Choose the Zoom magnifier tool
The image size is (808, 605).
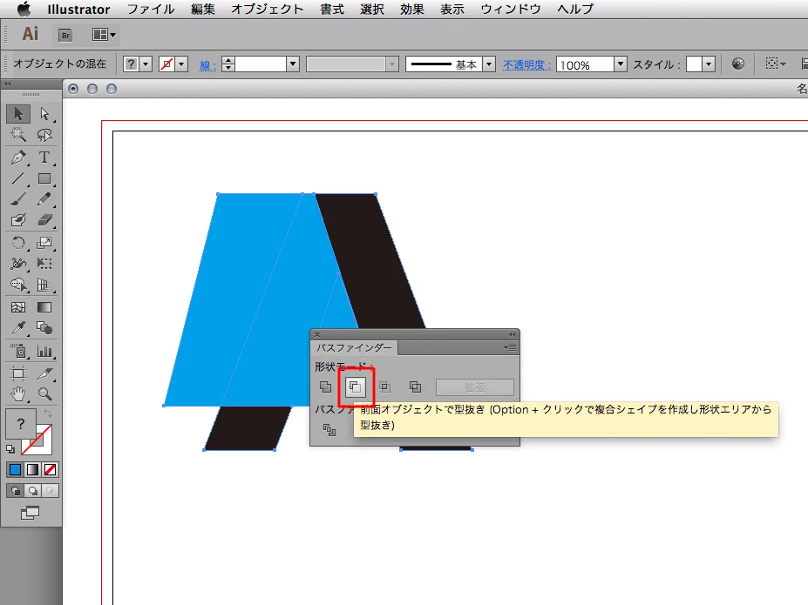coord(44,394)
